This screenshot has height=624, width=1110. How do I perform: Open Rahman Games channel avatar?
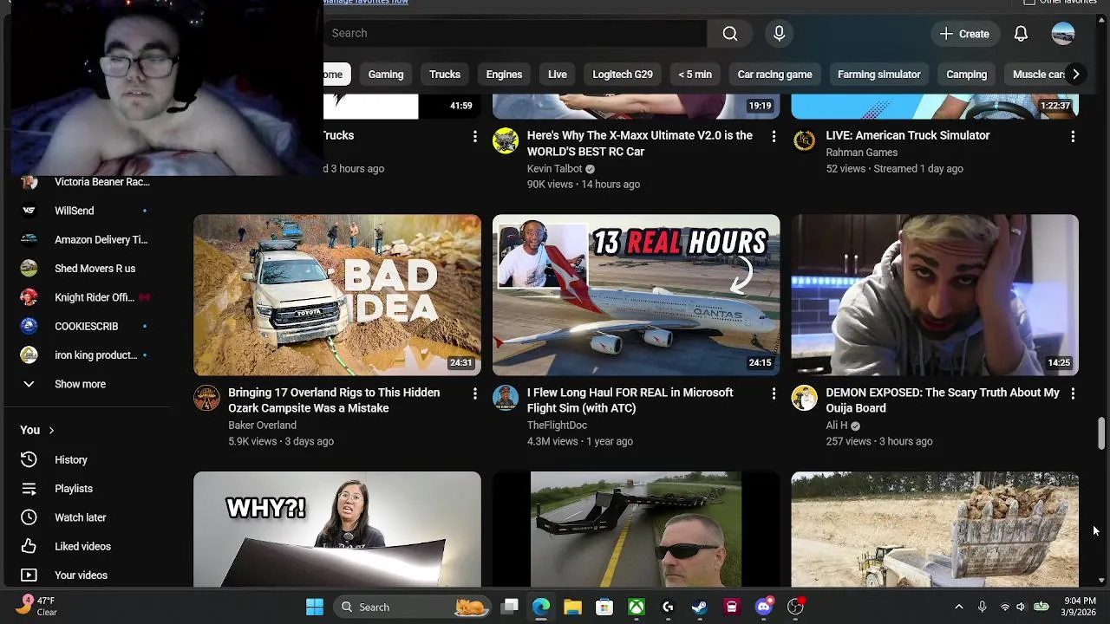805,140
